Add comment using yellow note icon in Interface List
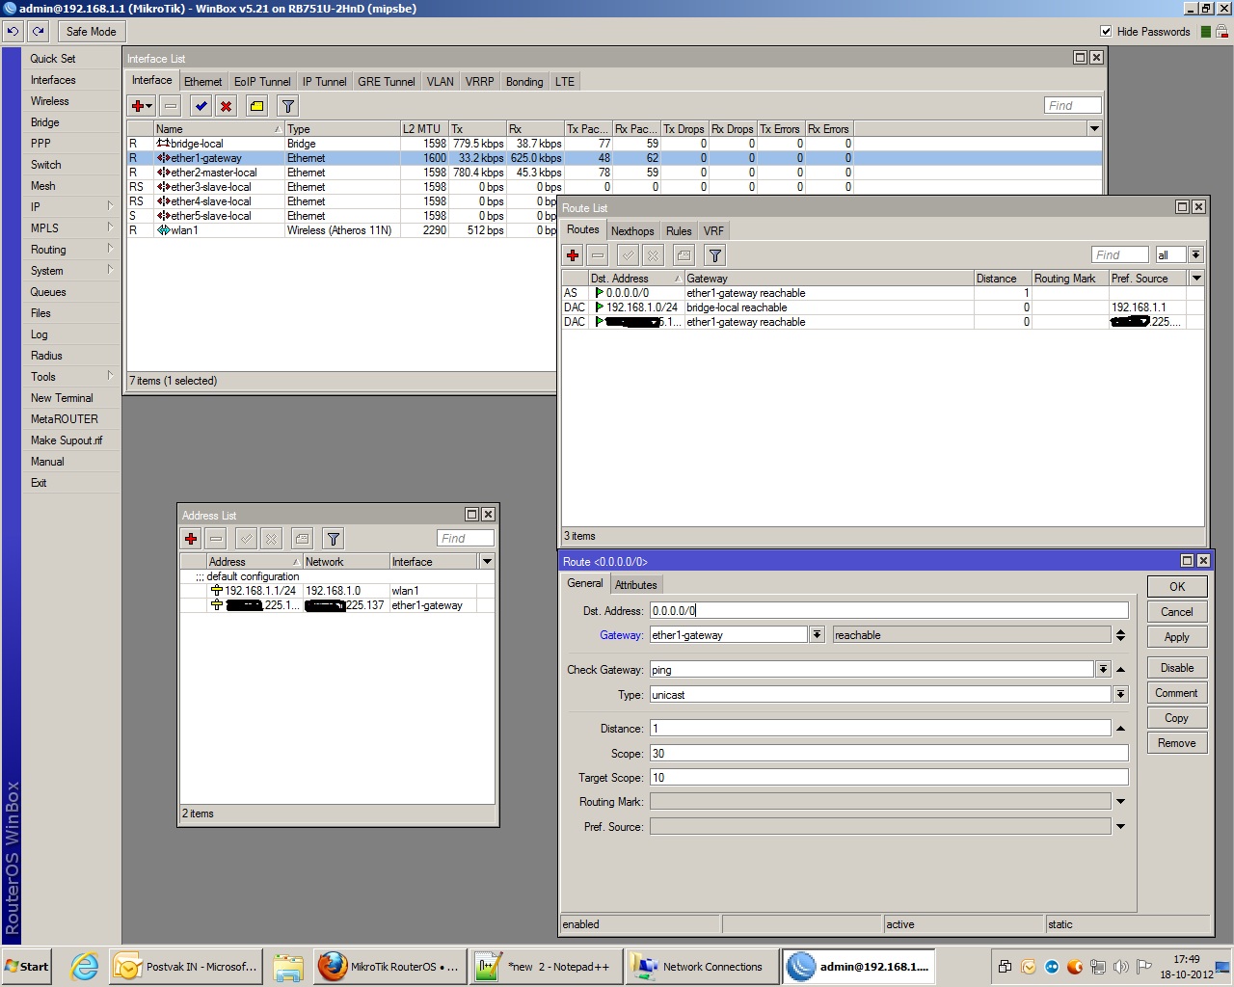The height and width of the screenshot is (987, 1234). tap(256, 106)
